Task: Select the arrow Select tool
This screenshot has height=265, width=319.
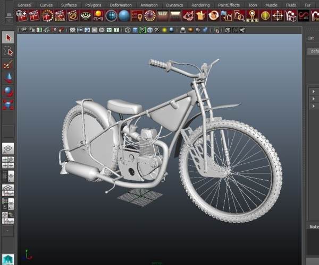Action: coord(8,38)
